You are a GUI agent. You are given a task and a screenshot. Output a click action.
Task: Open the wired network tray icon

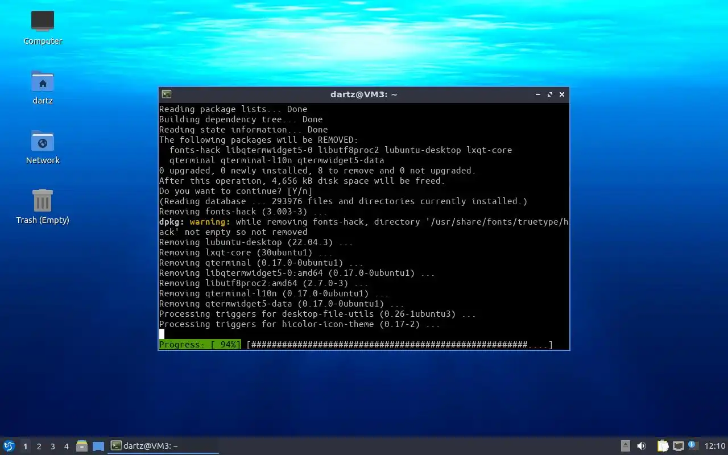point(678,446)
